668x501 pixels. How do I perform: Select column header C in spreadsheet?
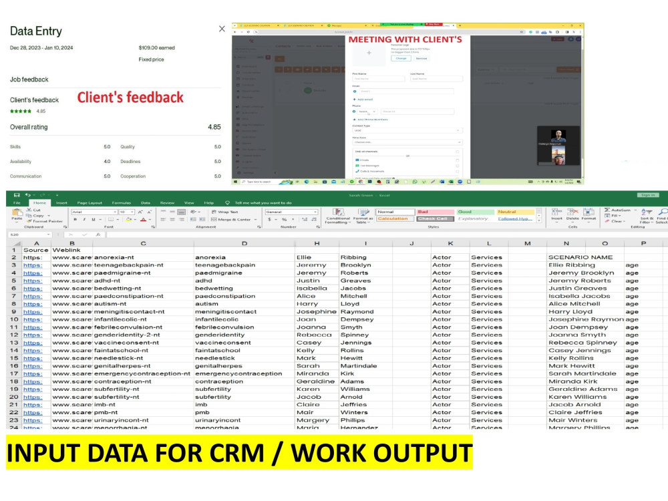point(143,243)
